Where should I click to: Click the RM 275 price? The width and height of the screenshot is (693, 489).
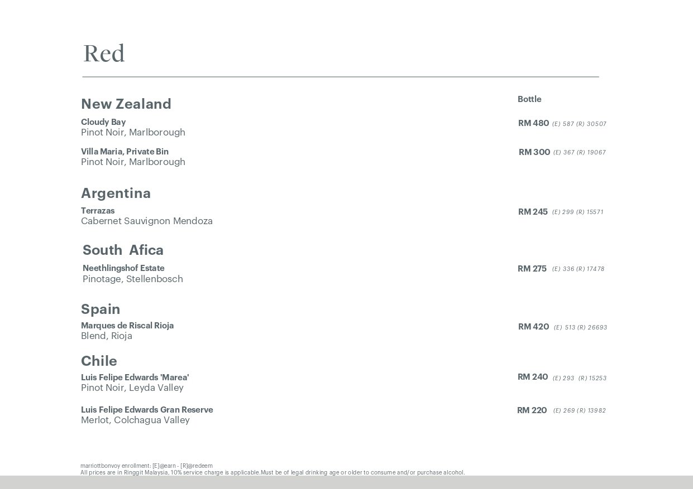point(532,269)
